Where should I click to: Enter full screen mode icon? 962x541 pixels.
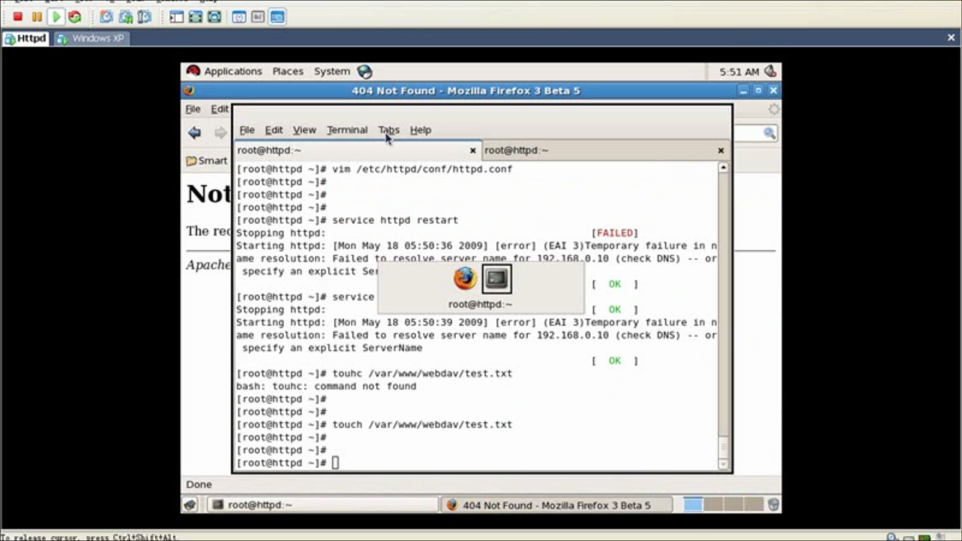pyautogui.click(x=195, y=17)
